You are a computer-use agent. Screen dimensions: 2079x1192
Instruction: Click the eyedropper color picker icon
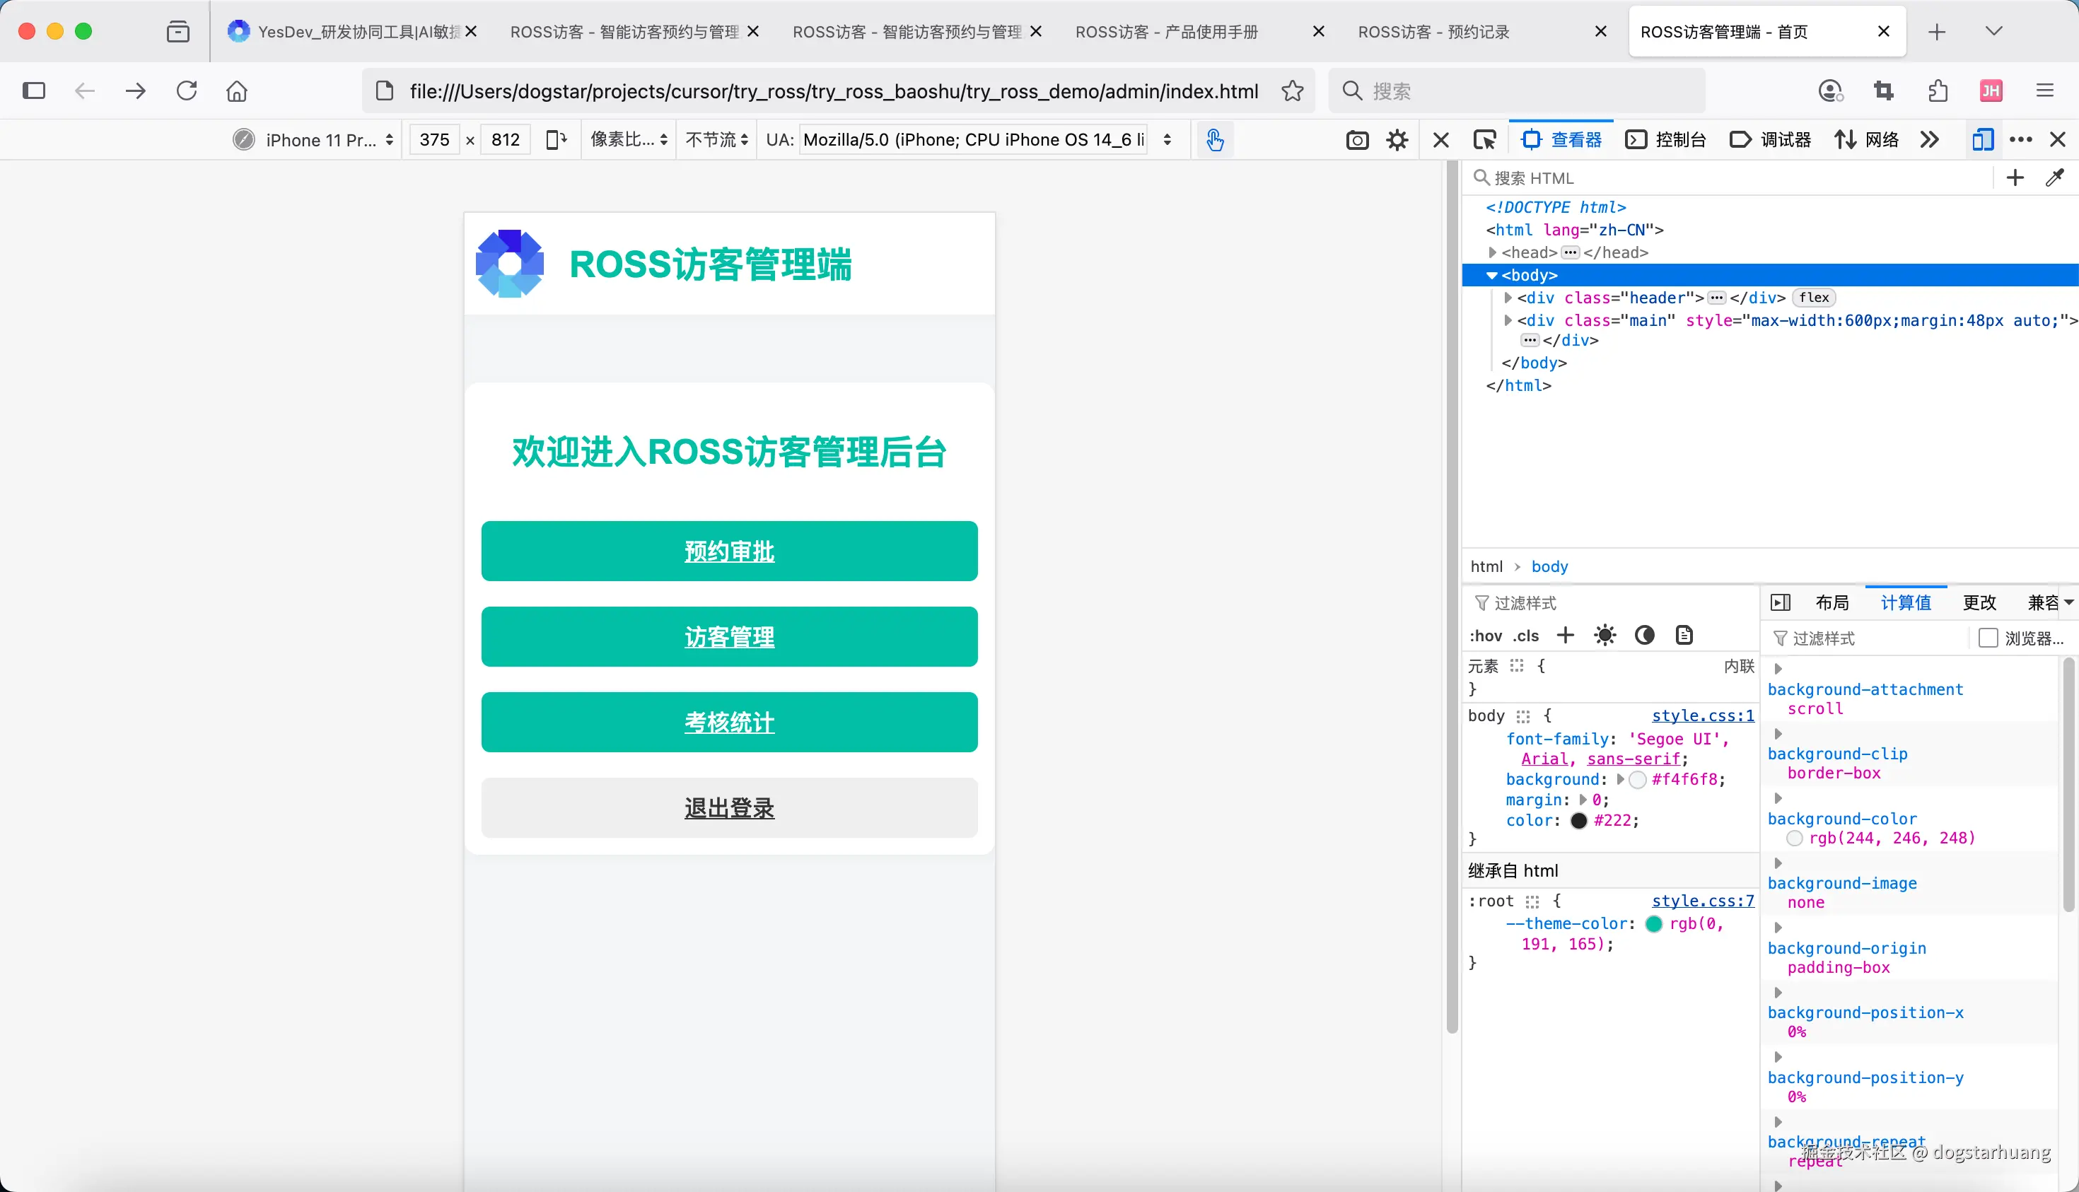2054,177
